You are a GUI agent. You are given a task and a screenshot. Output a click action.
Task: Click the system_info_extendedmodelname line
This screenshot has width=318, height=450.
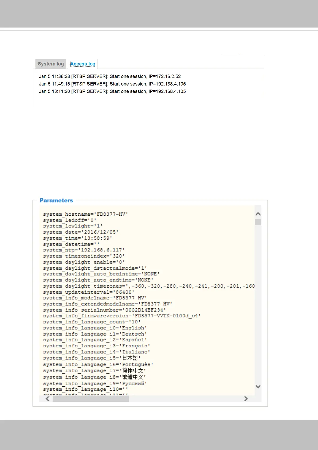(108, 304)
